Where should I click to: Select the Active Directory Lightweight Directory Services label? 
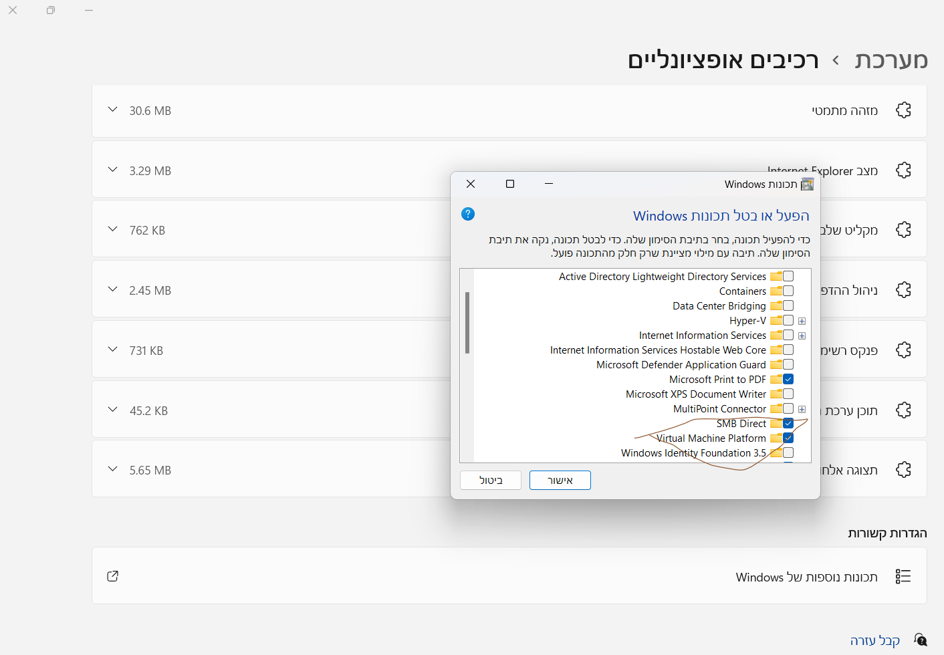663,277
